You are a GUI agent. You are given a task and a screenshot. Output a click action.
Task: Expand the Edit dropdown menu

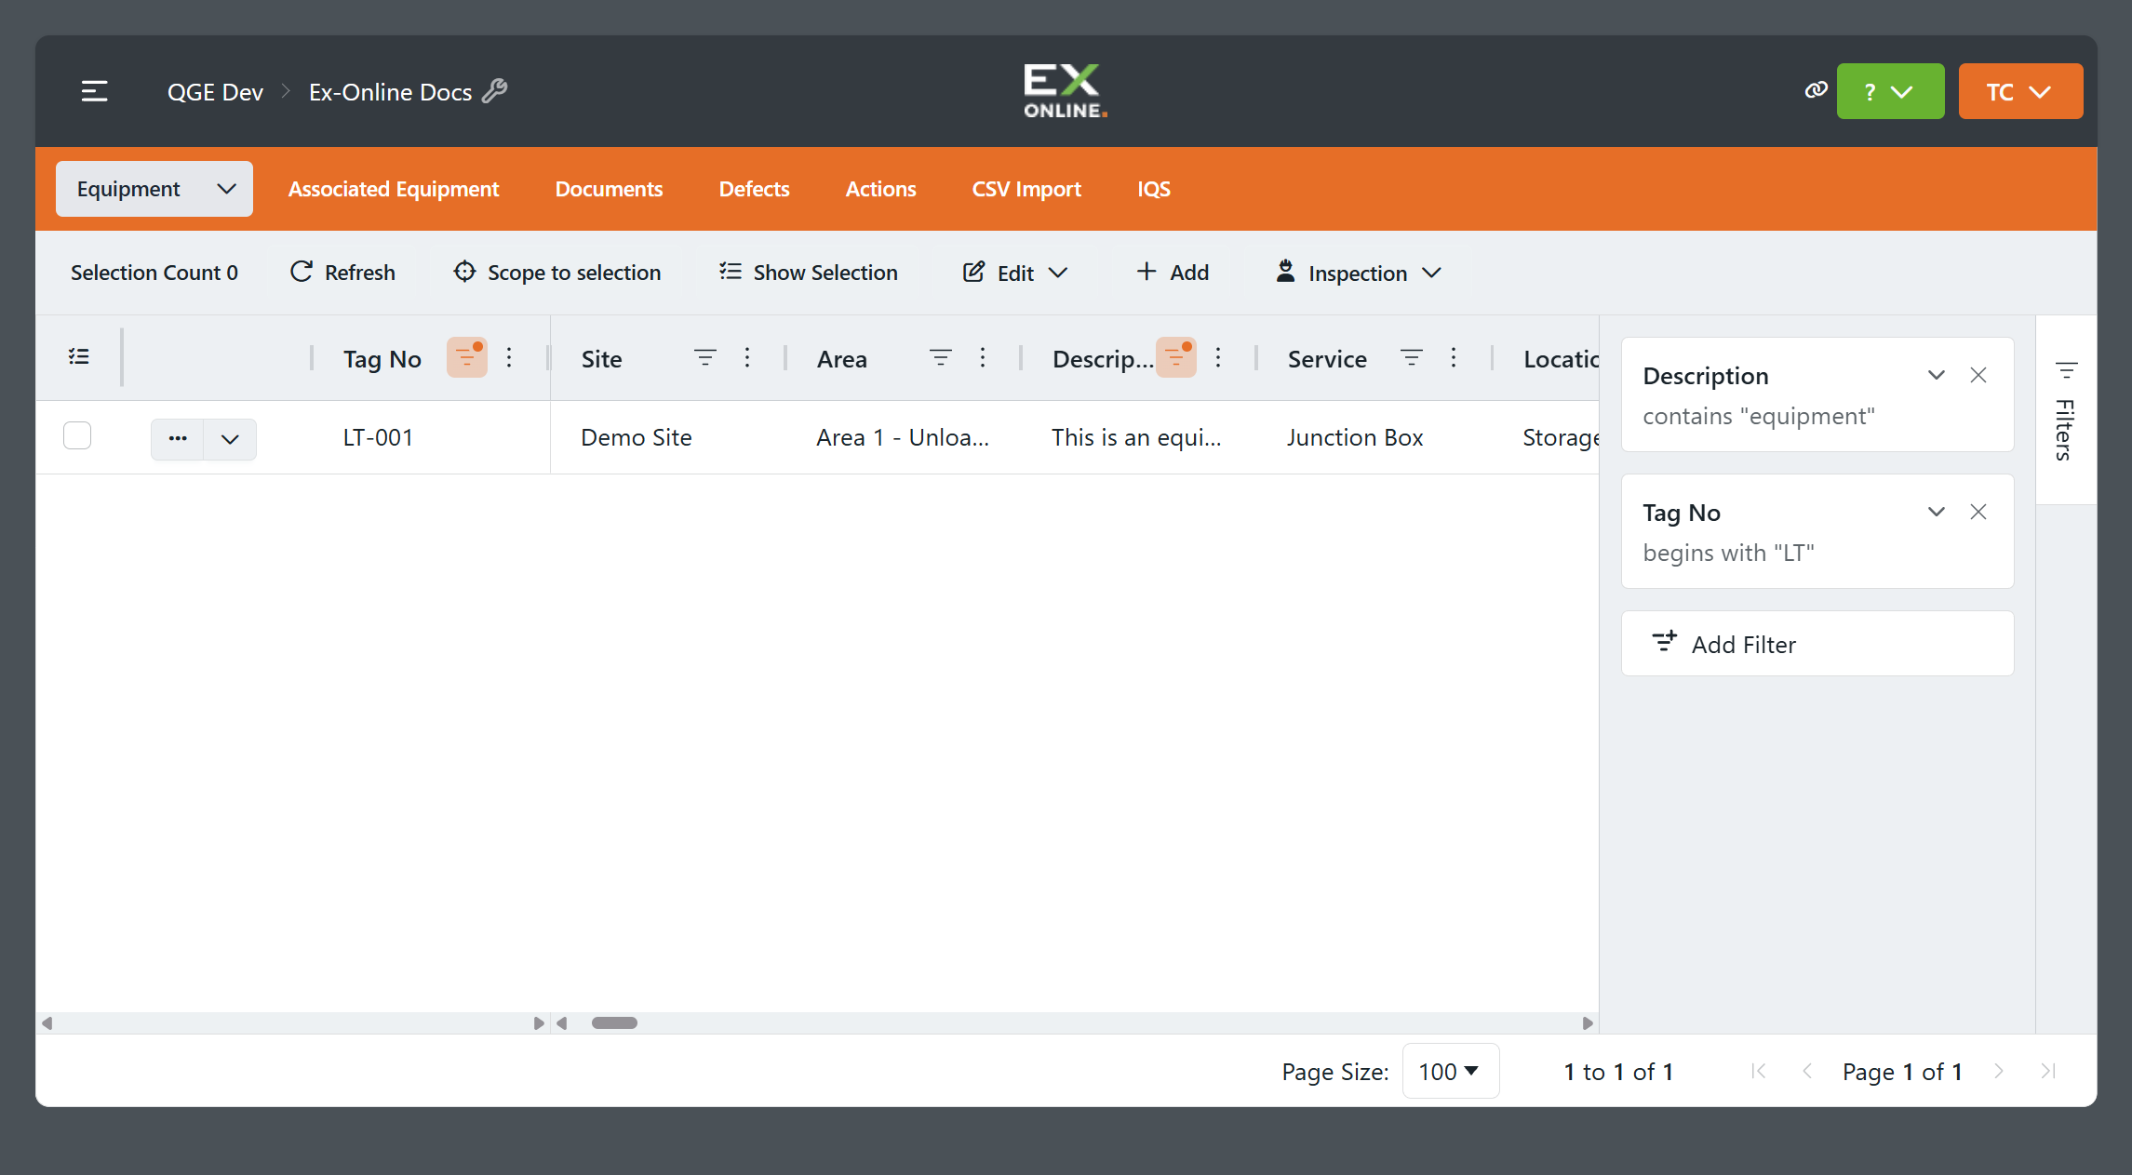[x=1015, y=273]
